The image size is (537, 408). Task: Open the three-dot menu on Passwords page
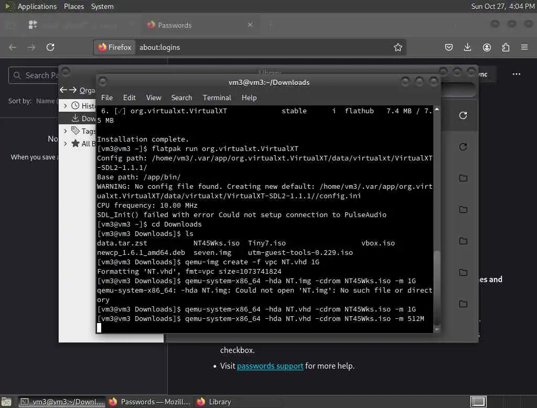(x=517, y=74)
